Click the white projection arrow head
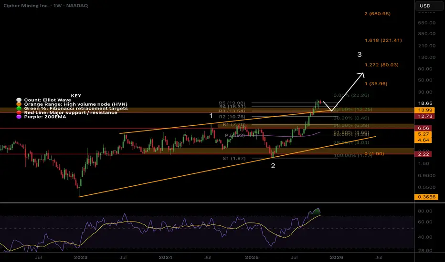The height and width of the screenshot is (262, 445). (361, 75)
